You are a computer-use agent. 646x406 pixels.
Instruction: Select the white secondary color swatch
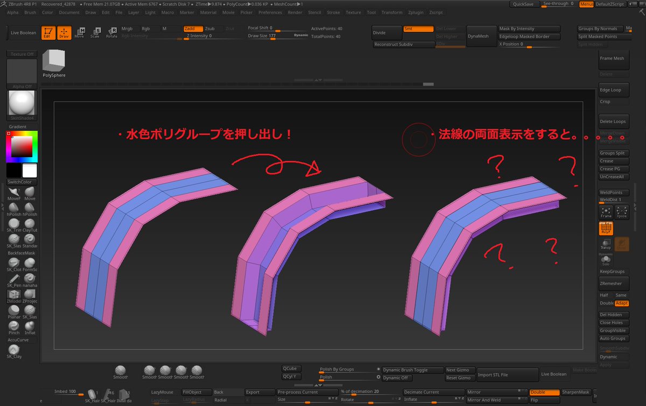(30, 171)
